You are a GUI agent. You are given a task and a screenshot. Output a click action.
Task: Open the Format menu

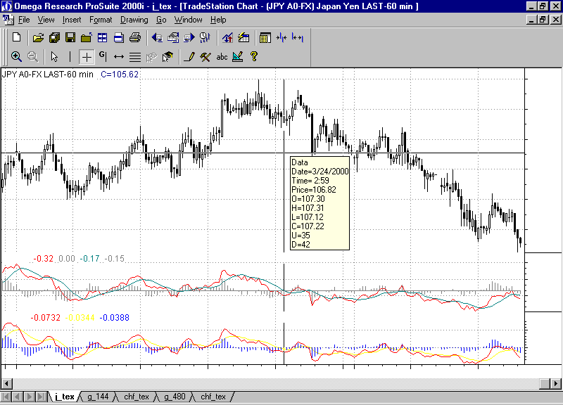click(101, 20)
